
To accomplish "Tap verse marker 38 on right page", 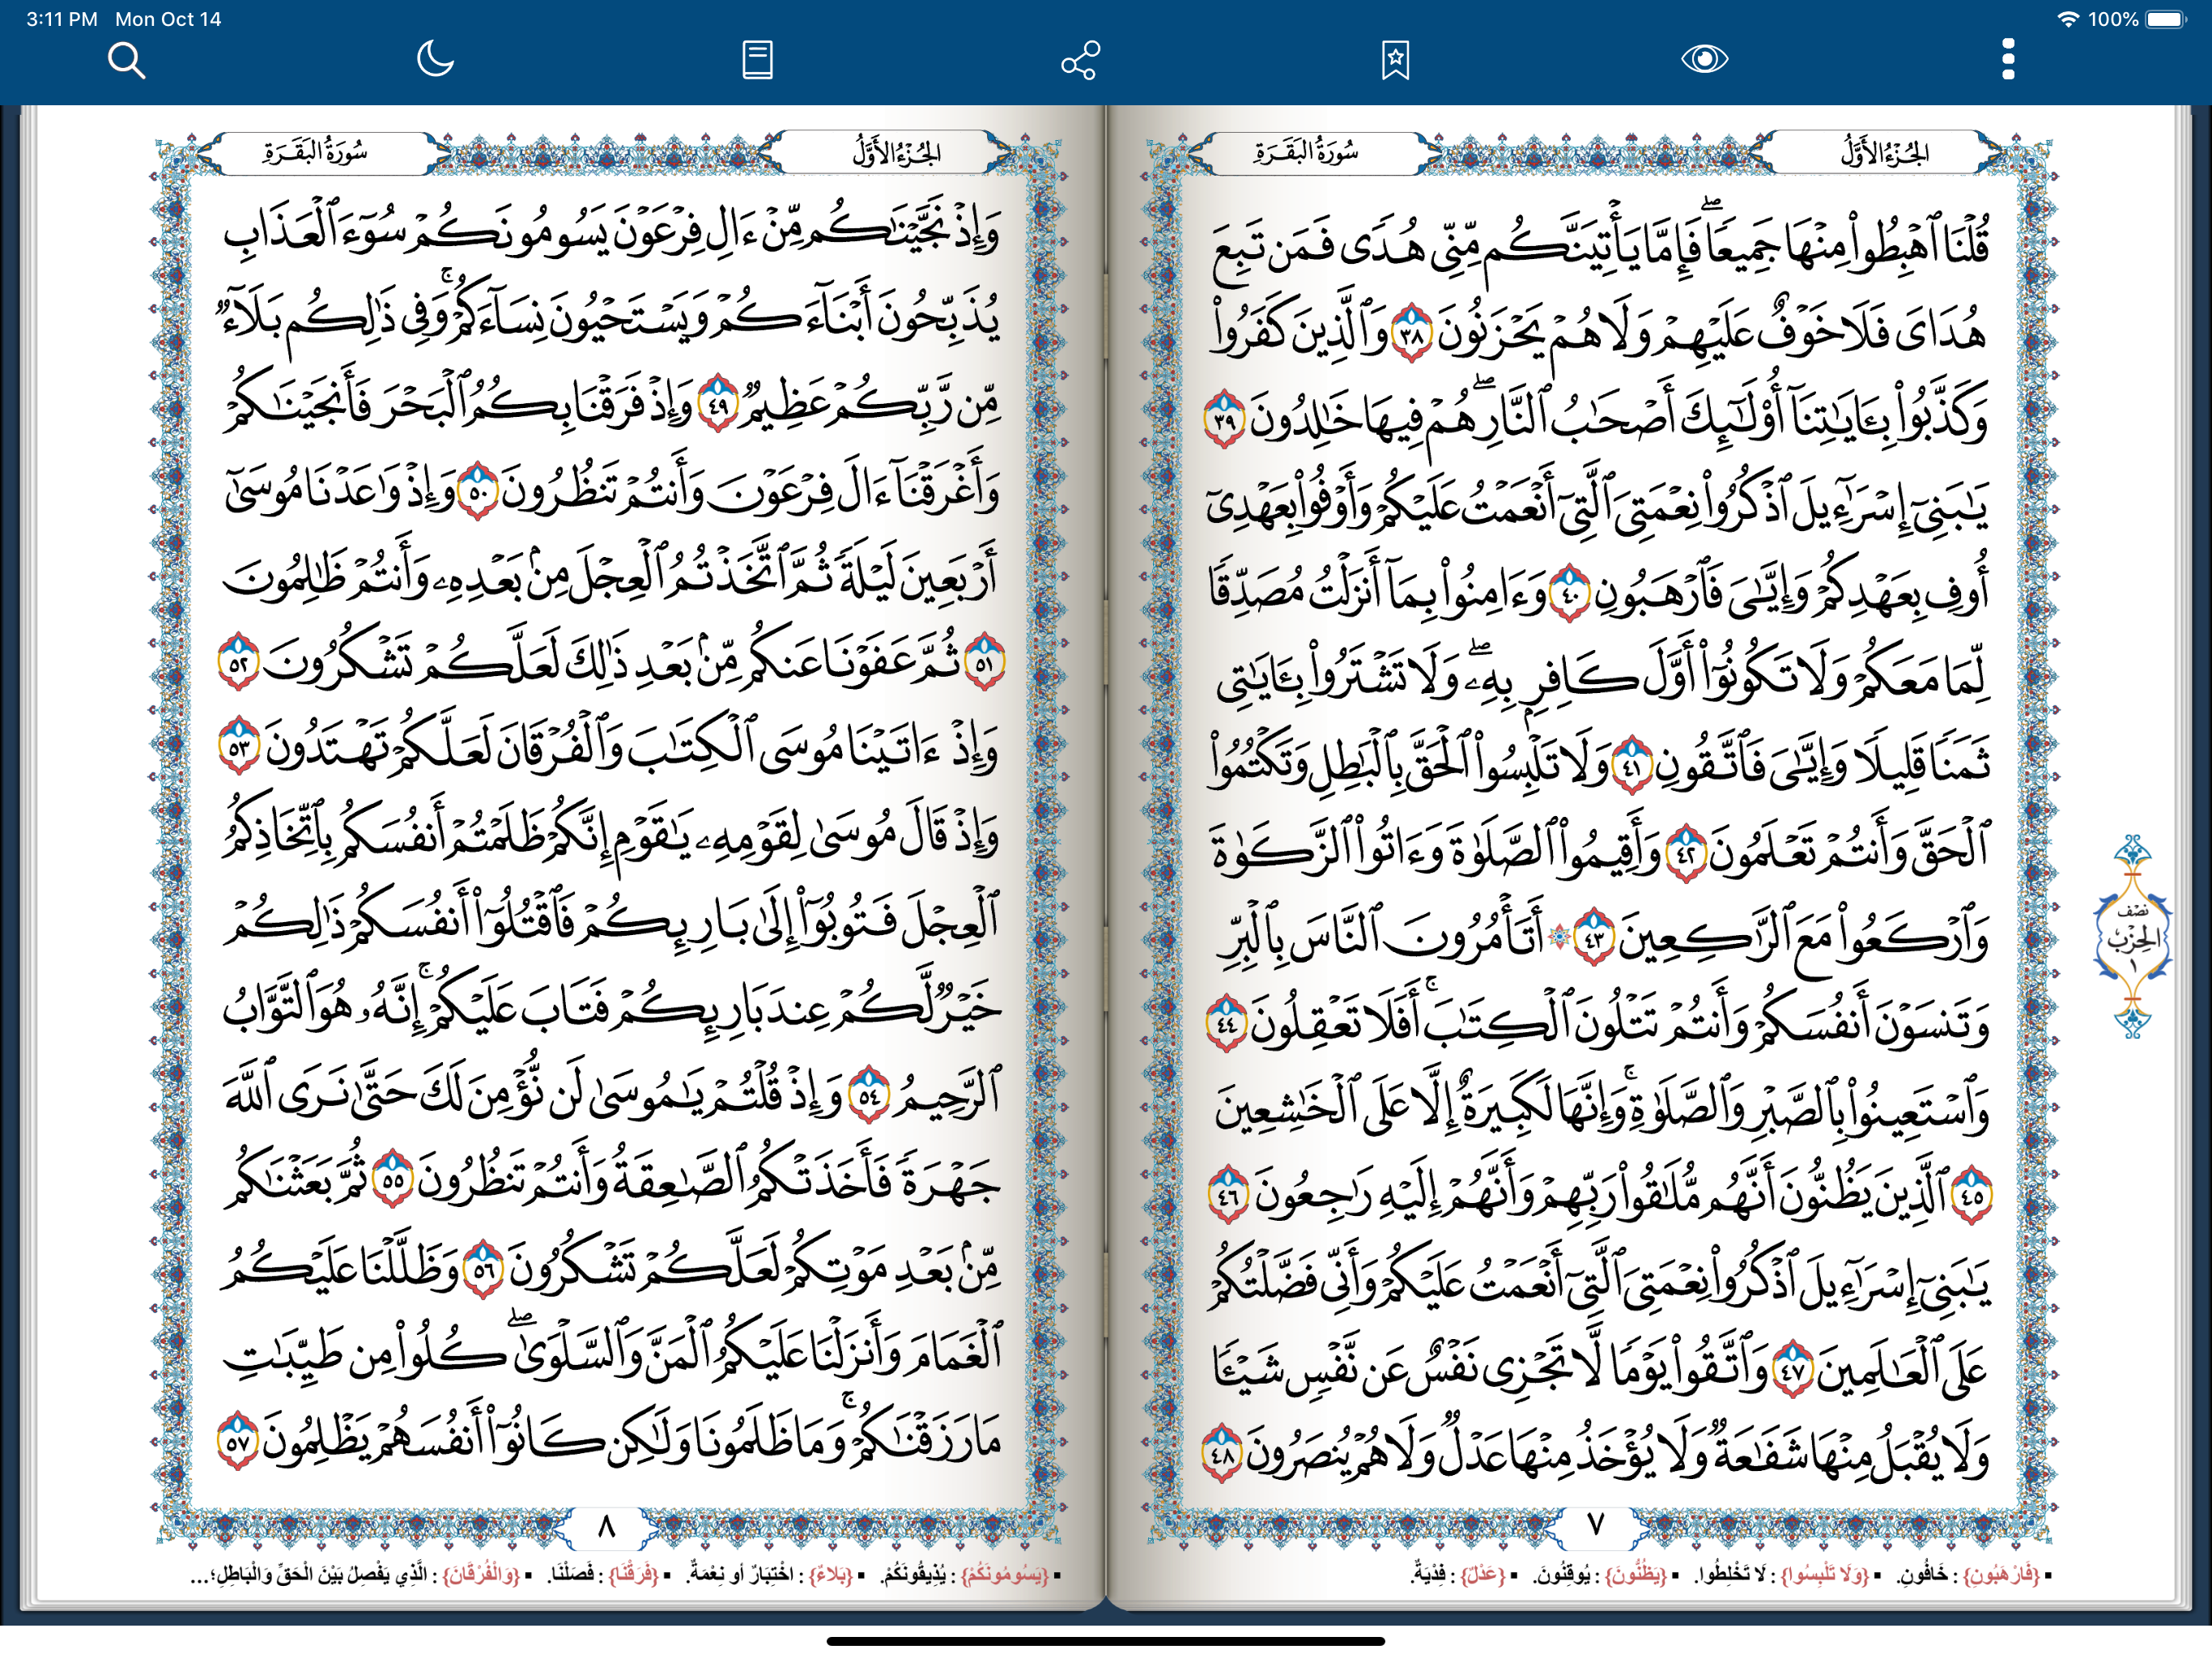I will coord(1412,334).
